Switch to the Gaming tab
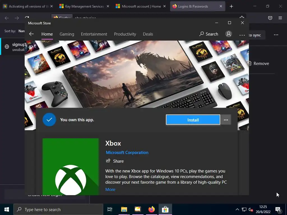This screenshot has height=215, width=287. click(67, 34)
